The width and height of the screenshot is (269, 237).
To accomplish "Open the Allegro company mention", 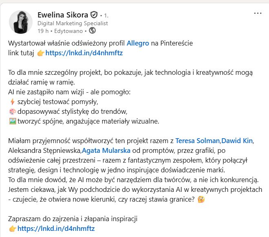I will tap(138, 43).
